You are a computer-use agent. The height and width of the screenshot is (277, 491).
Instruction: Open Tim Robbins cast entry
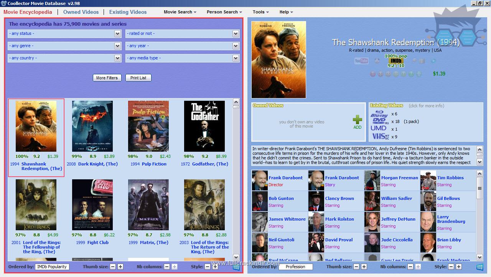[447, 181]
